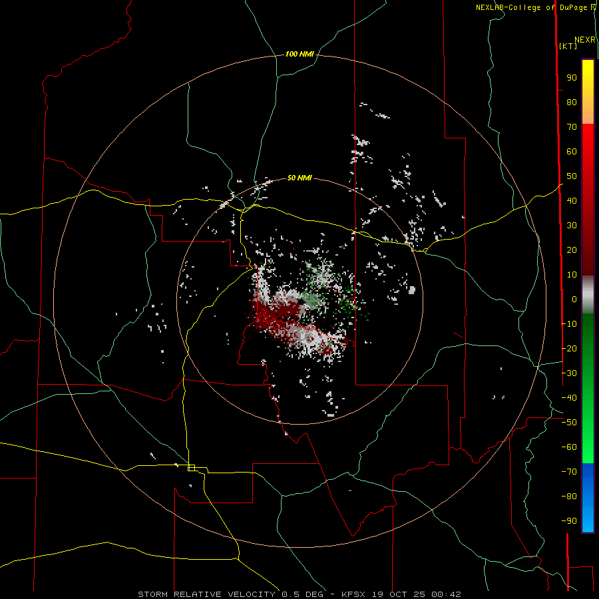599x599 pixels.
Task: Click the 100 NMI range ring label
Action: pos(299,54)
